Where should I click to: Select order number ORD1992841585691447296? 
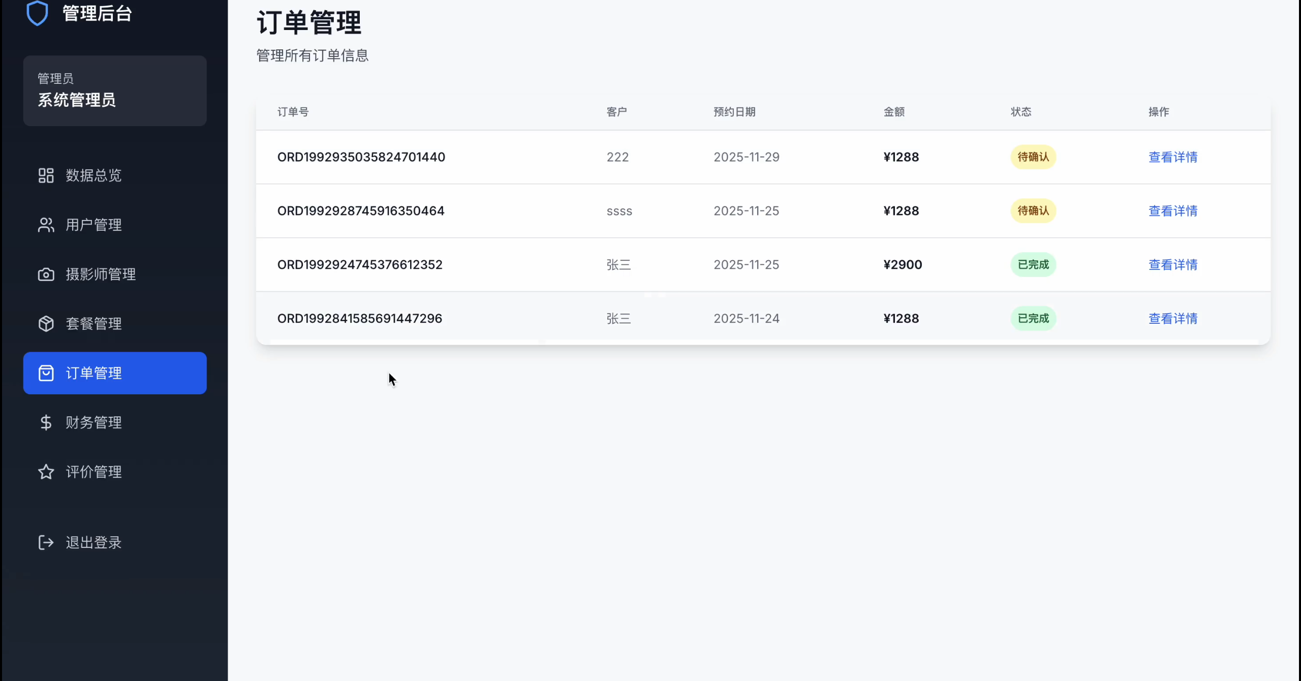pos(359,319)
